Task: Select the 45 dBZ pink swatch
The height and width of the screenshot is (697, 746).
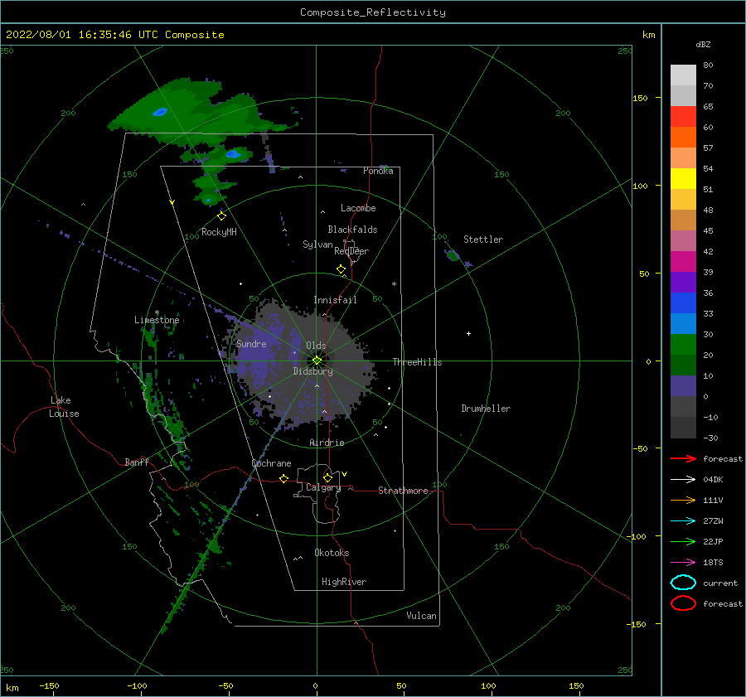Action: tap(683, 240)
